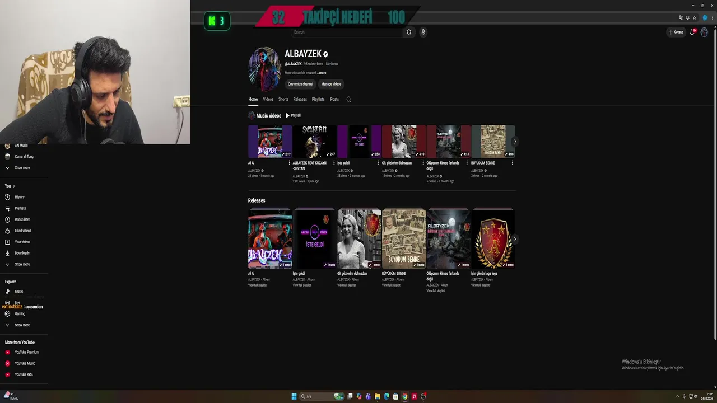Click the Translate page icon in address bar

coord(681,17)
